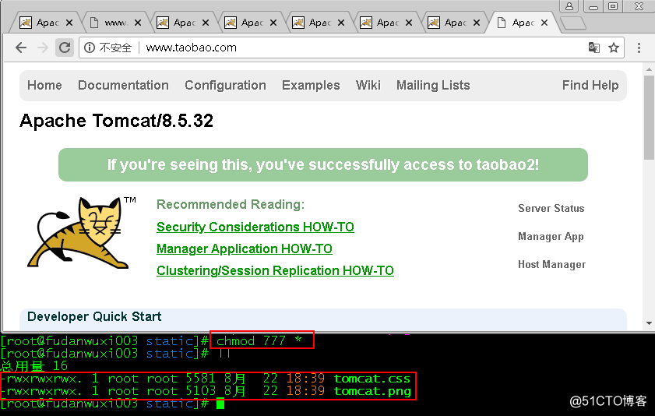Click the 'Recommended Reading:' heading
The height and width of the screenshot is (416, 655).
pyautogui.click(x=231, y=204)
